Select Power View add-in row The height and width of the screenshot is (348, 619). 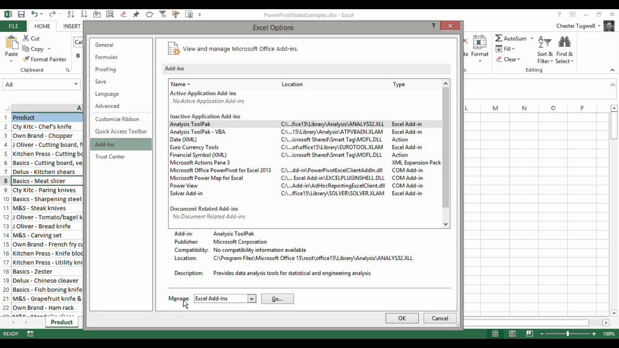305,186
